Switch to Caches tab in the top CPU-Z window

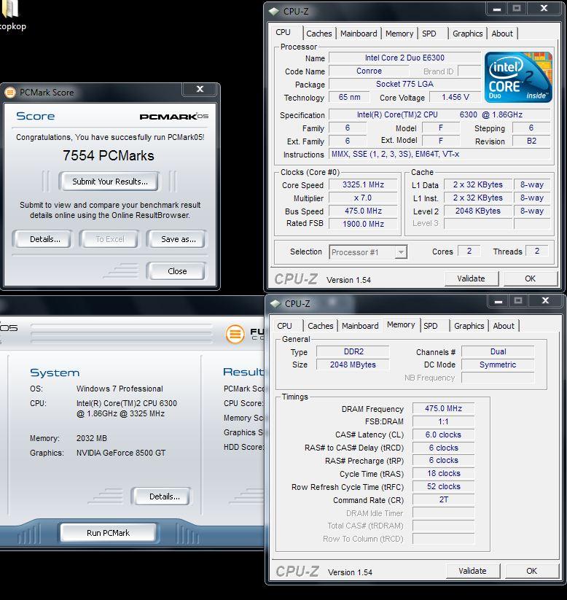[x=319, y=34]
